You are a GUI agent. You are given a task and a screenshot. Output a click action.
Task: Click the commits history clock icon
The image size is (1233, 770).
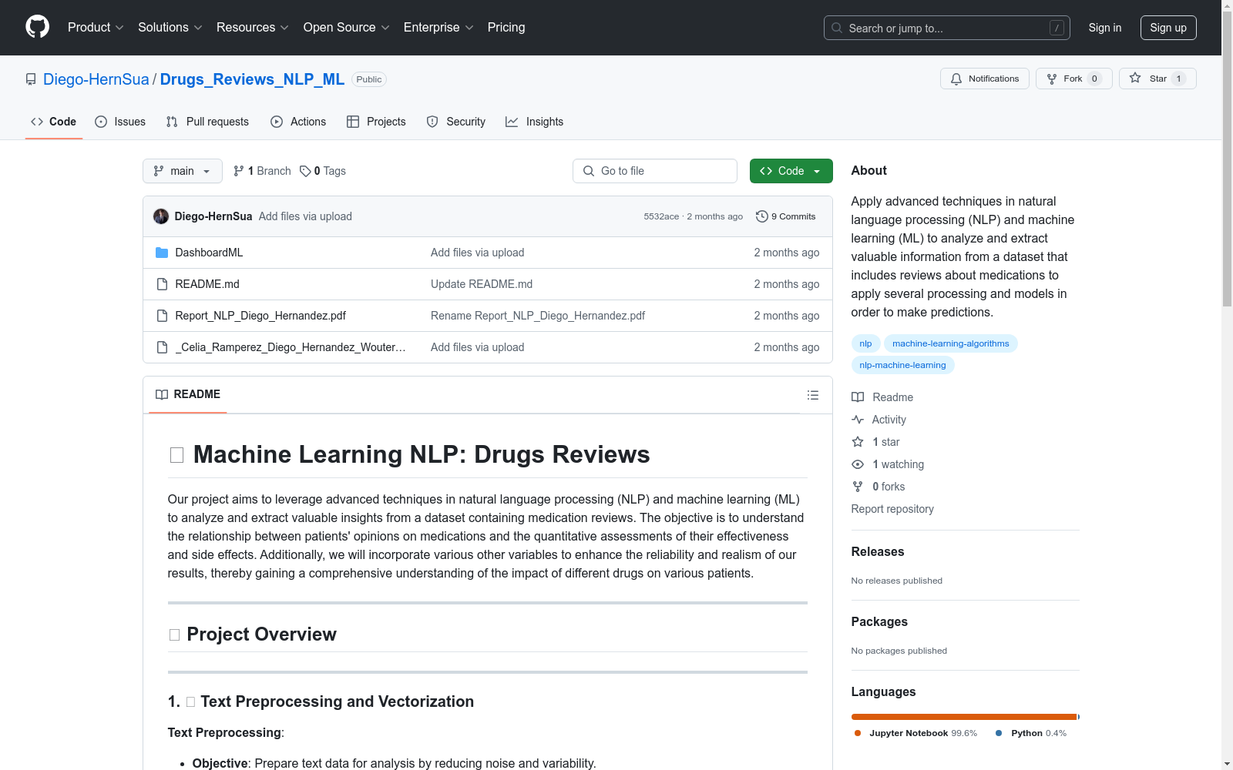pos(762,216)
